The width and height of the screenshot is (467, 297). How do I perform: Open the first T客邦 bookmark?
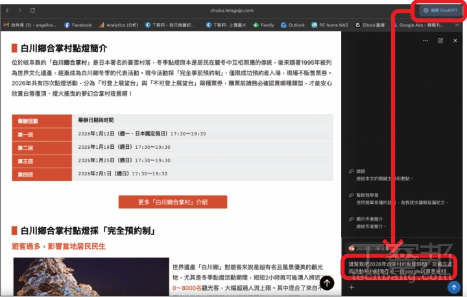pyautogui.click(x=171, y=25)
